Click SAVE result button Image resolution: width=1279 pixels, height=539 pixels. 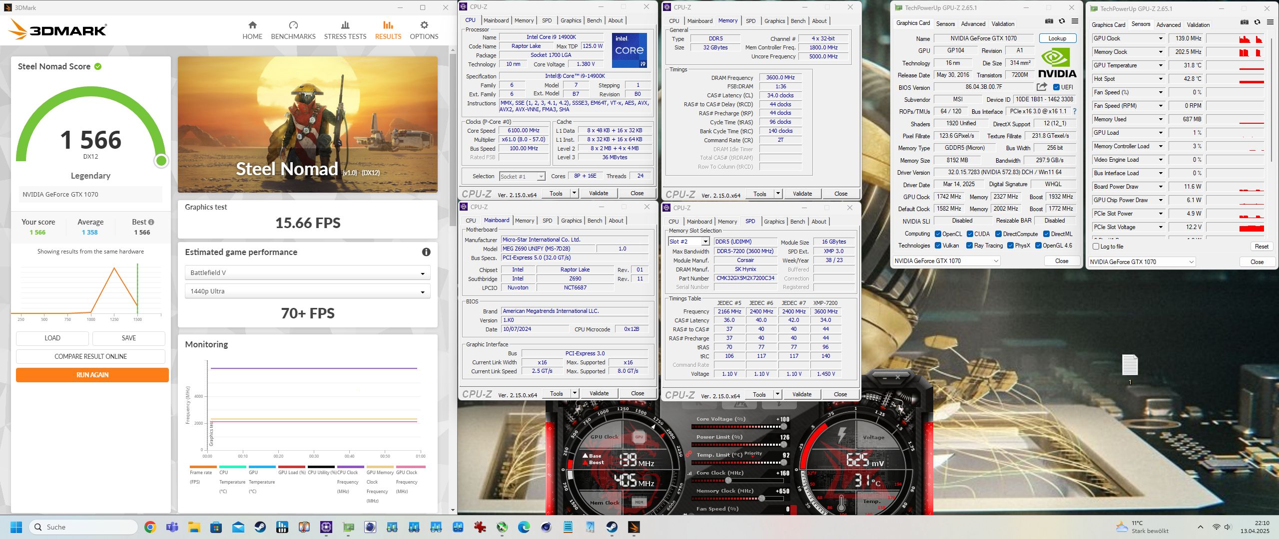129,338
